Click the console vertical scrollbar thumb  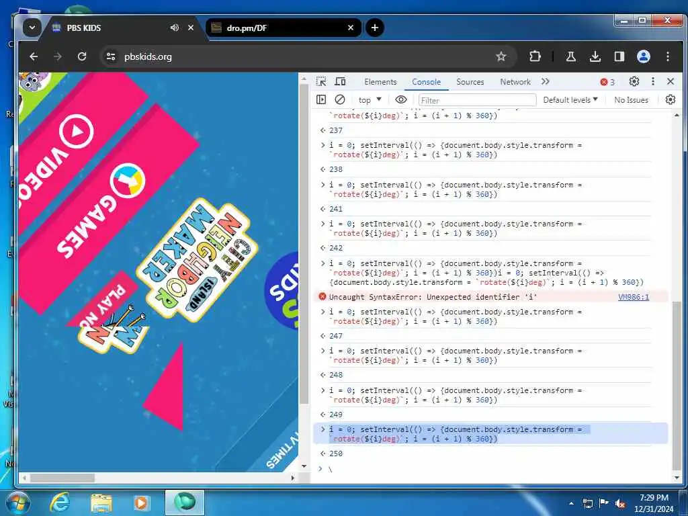[x=677, y=385]
